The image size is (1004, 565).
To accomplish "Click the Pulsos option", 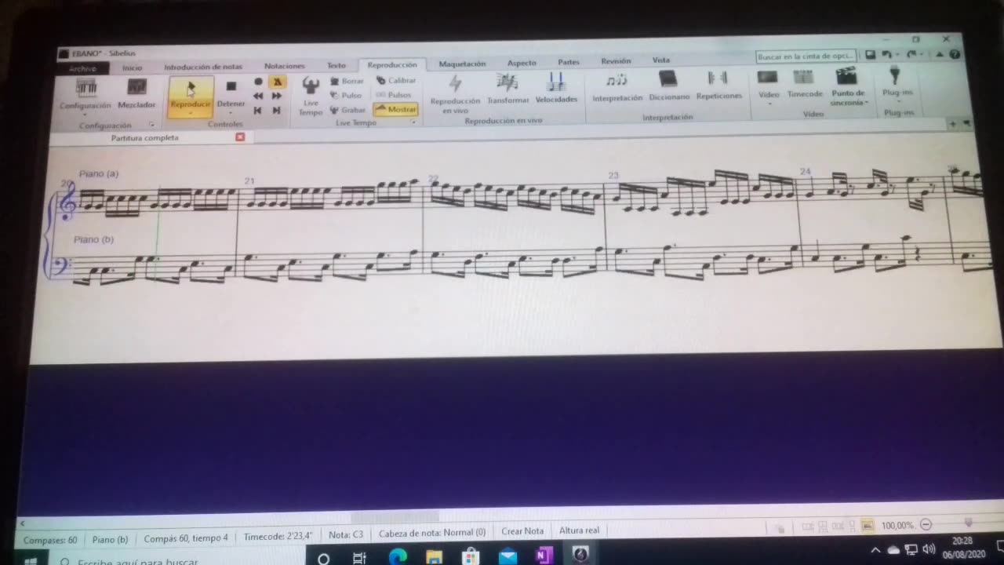I will coord(394,95).
